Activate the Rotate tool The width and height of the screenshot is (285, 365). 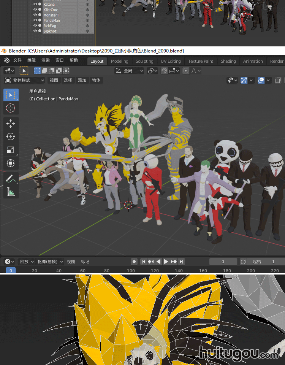[x=11, y=136]
